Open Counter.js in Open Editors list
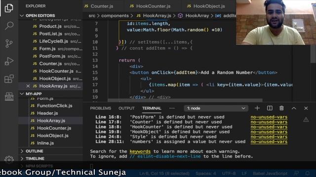The height and width of the screenshot is (177, 316). 50,63
